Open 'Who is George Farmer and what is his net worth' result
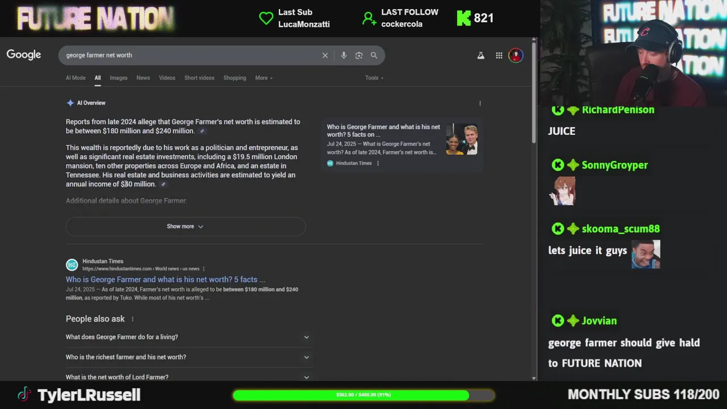Image resolution: width=727 pixels, height=409 pixels. (165, 279)
